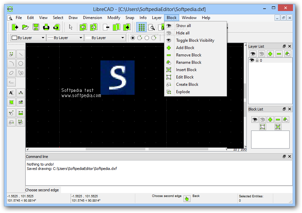Float the Block List panel
This screenshot has height=213, width=302.
[x=284, y=109]
